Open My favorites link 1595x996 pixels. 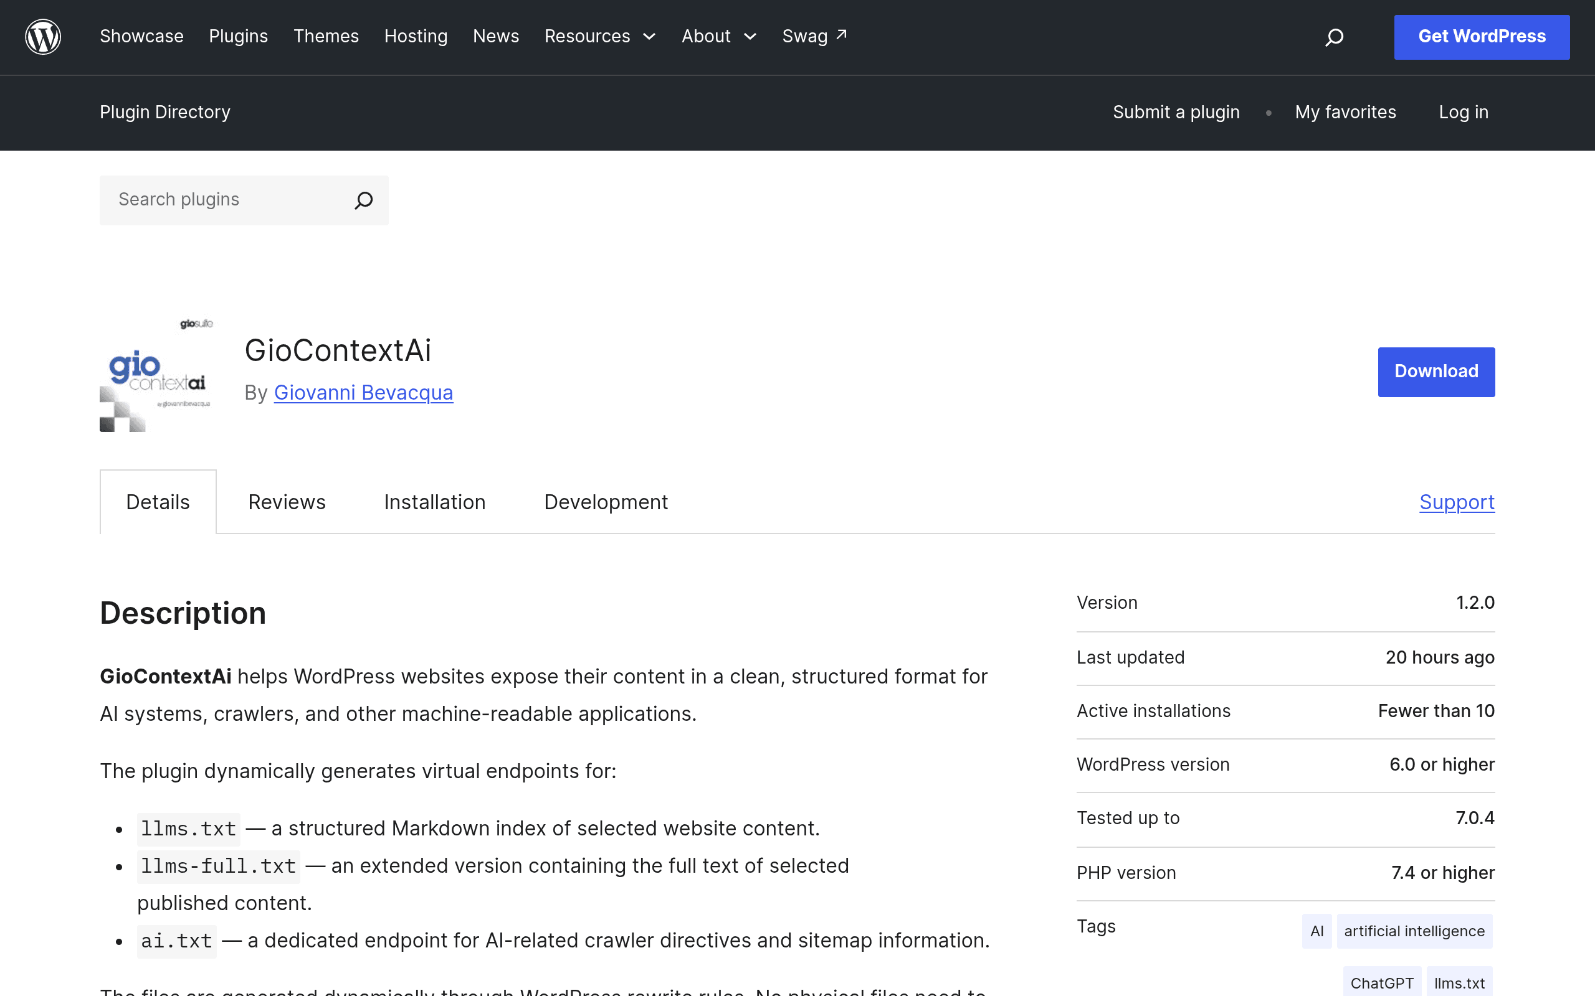click(1345, 113)
